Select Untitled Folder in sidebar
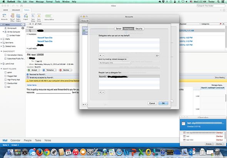 (x=15, y=35)
